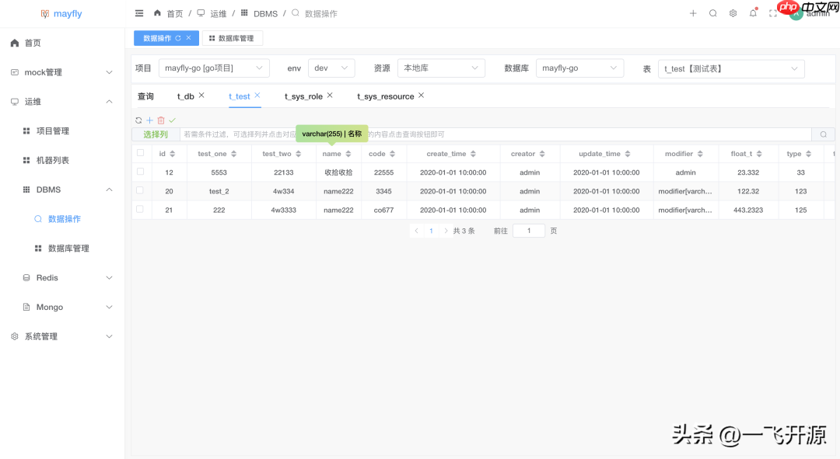Open the t_sys_role query tab
840x459 pixels.
tap(303, 96)
